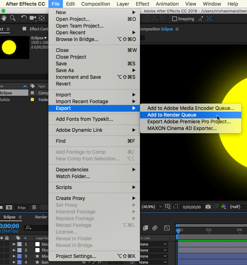The width and height of the screenshot is (247, 265).
Task: Toggle the Snapping checkbox
Action: (174, 19)
